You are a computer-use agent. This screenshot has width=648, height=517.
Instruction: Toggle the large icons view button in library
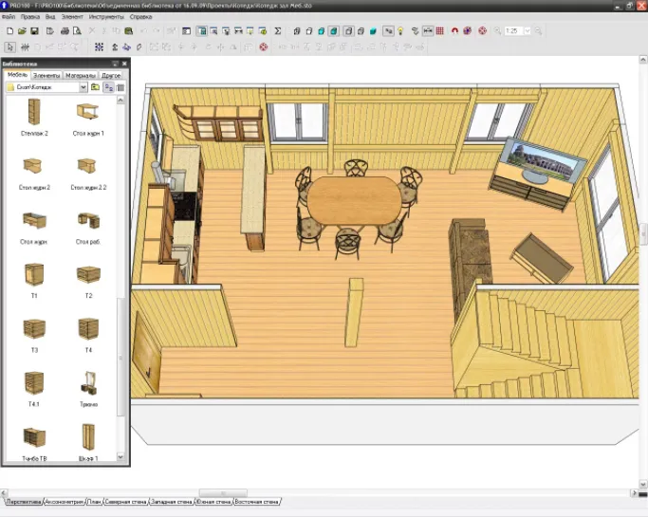pos(109,87)
